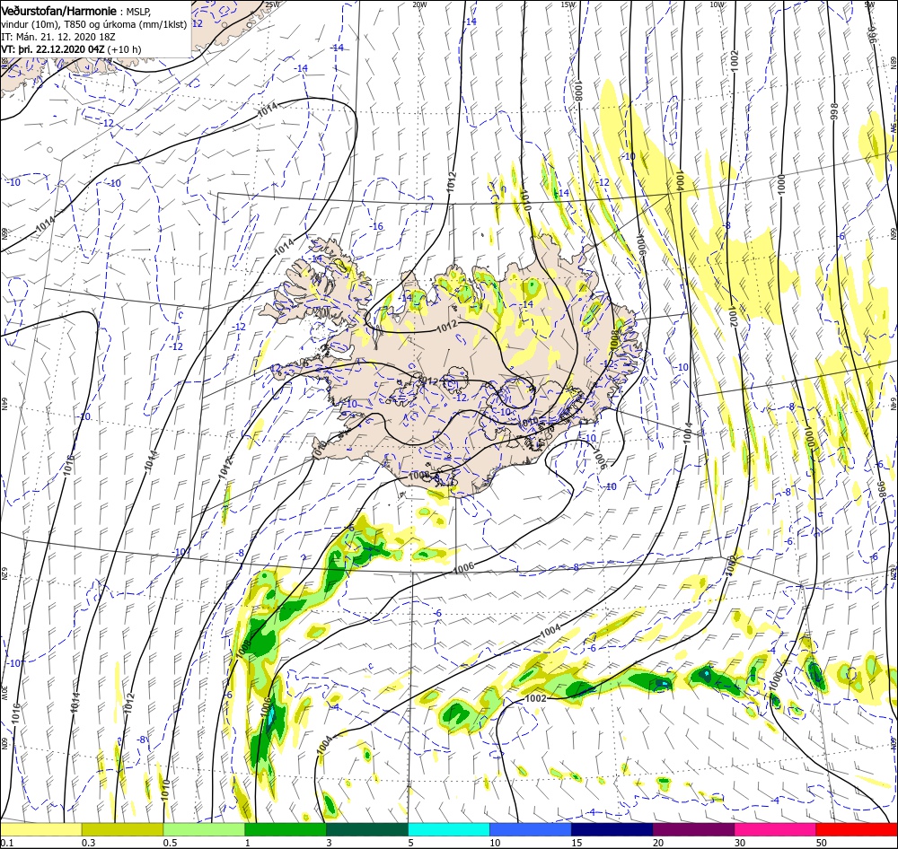
Task: Click the title text "Veðurstofan/Harmonie"
Action: (x=59, y=12)
